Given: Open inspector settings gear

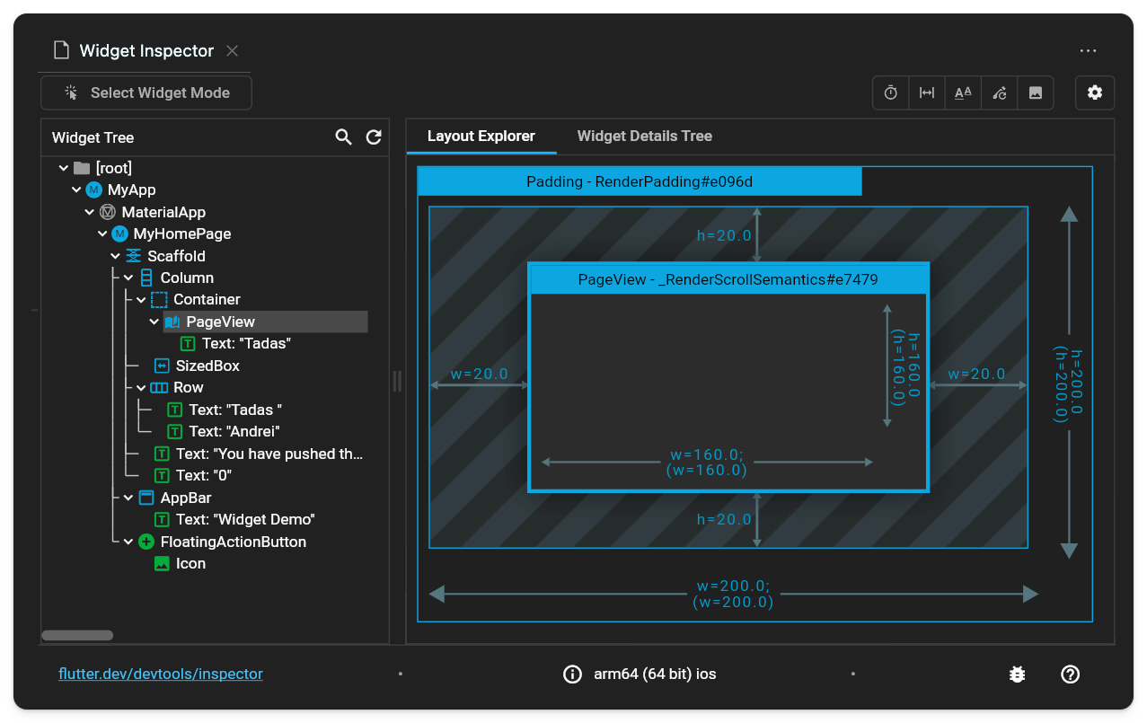Looking at the screenshot, I should coord(1095,93).
